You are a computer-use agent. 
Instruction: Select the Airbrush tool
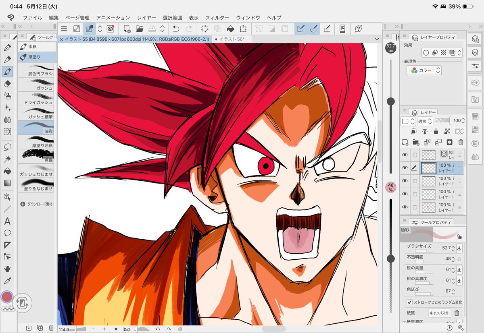[7, 96]
